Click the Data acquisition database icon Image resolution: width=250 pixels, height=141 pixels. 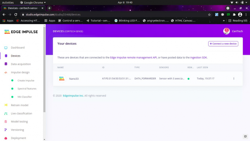coord(6,64)
